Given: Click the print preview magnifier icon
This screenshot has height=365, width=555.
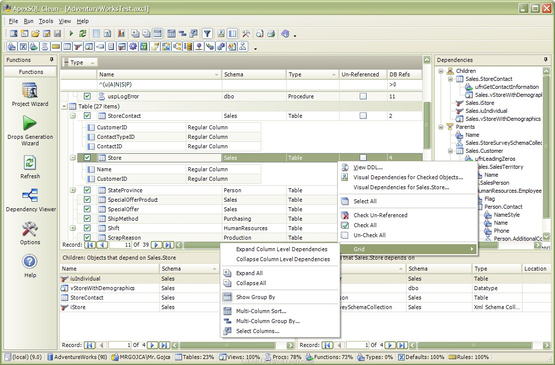Looking at the screenshot, I should (x=260, y=33).
